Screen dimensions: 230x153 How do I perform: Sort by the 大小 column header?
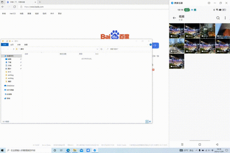point(97,54)
